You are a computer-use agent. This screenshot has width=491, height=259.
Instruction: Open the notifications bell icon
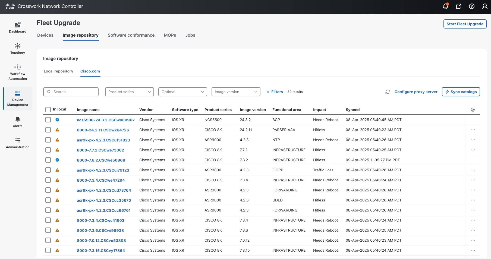(445, 6)
